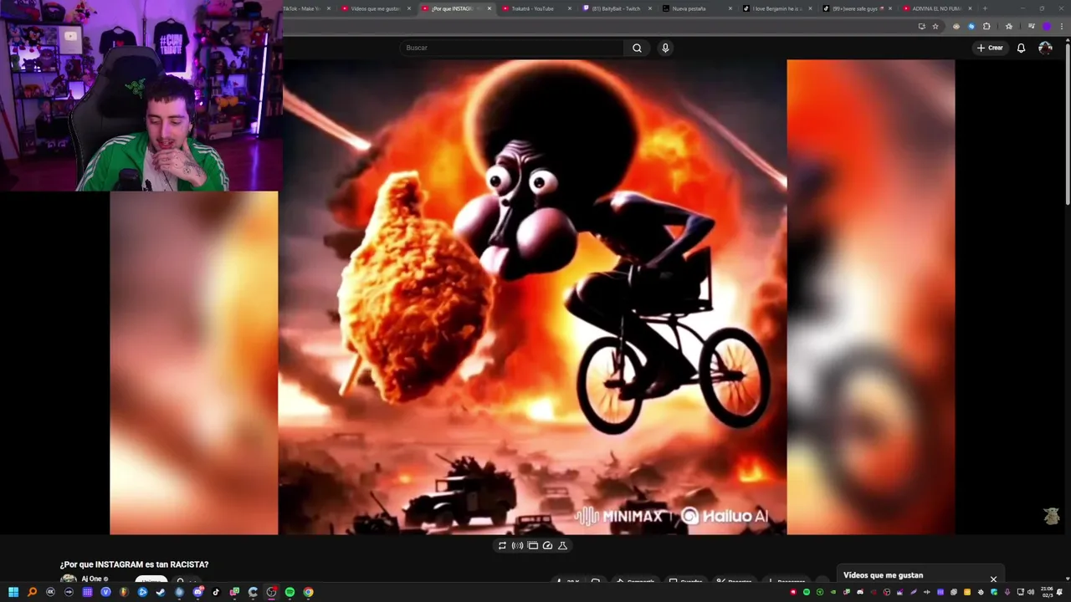Click the audio waves icon below the video

pyautogui.click(x=517, y=545)
